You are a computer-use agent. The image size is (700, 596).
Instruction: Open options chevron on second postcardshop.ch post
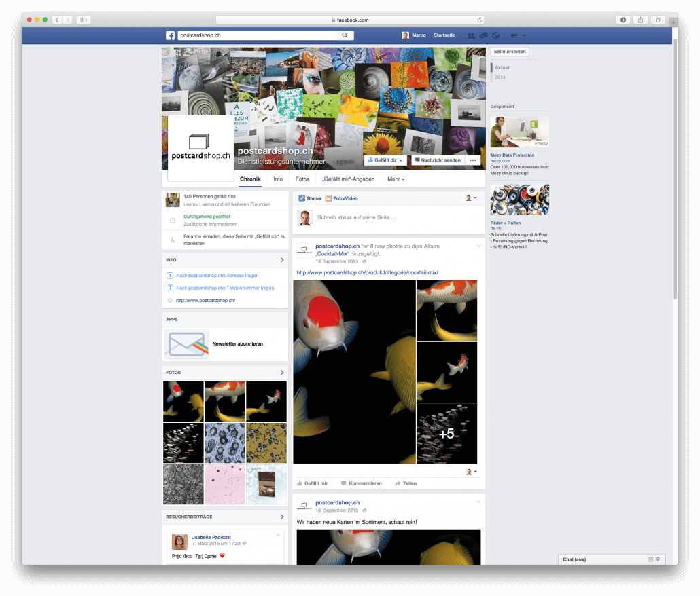tap(478, 502)
